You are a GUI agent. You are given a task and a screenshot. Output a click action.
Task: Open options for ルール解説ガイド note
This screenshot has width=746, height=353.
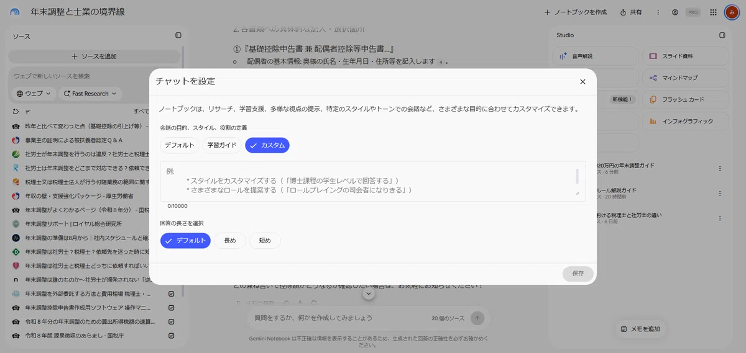pos(720,194)
